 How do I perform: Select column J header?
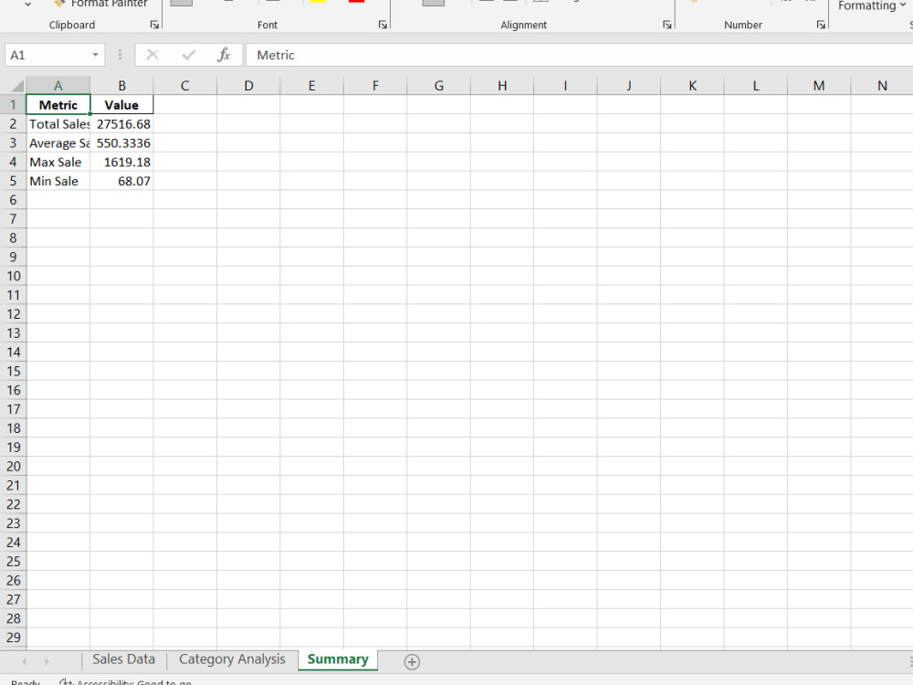tap(629, 86)
